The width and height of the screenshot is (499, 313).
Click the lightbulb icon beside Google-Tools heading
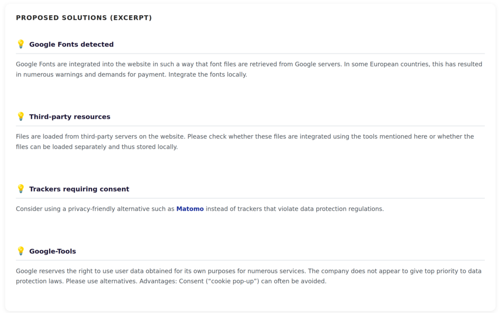coord(20,251)
